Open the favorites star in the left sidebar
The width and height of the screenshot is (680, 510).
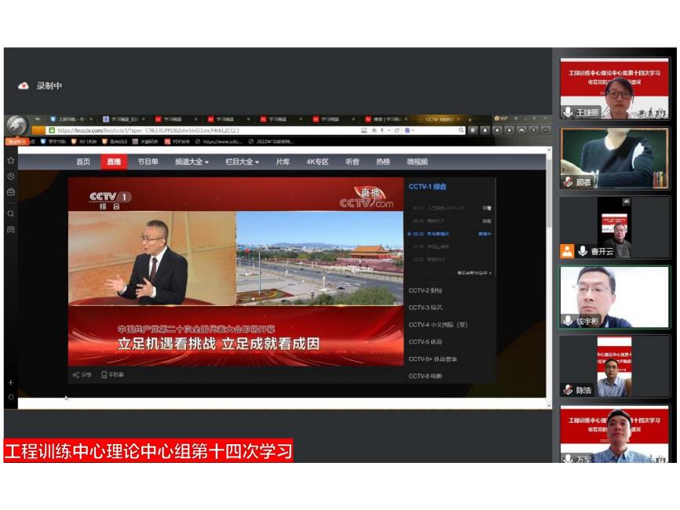(11, 160)
